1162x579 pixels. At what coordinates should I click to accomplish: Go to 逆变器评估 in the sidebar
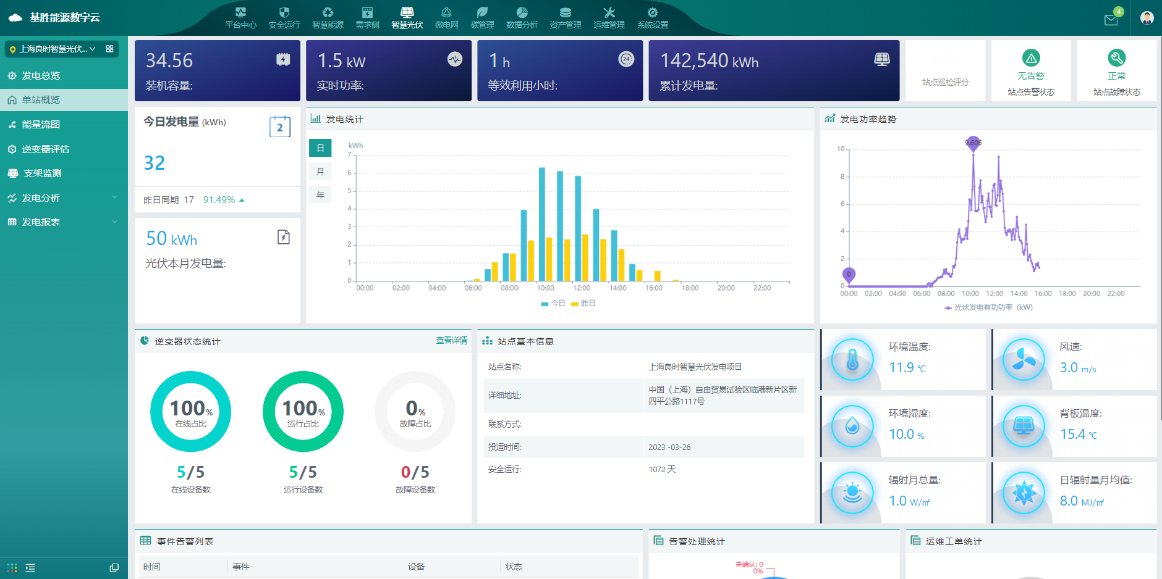(x=45, y=149)
